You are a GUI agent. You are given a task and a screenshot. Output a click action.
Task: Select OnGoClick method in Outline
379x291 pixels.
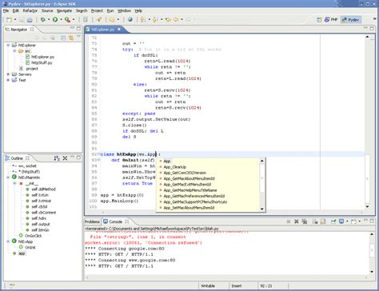pyautogui.click(x=34, y=236)
